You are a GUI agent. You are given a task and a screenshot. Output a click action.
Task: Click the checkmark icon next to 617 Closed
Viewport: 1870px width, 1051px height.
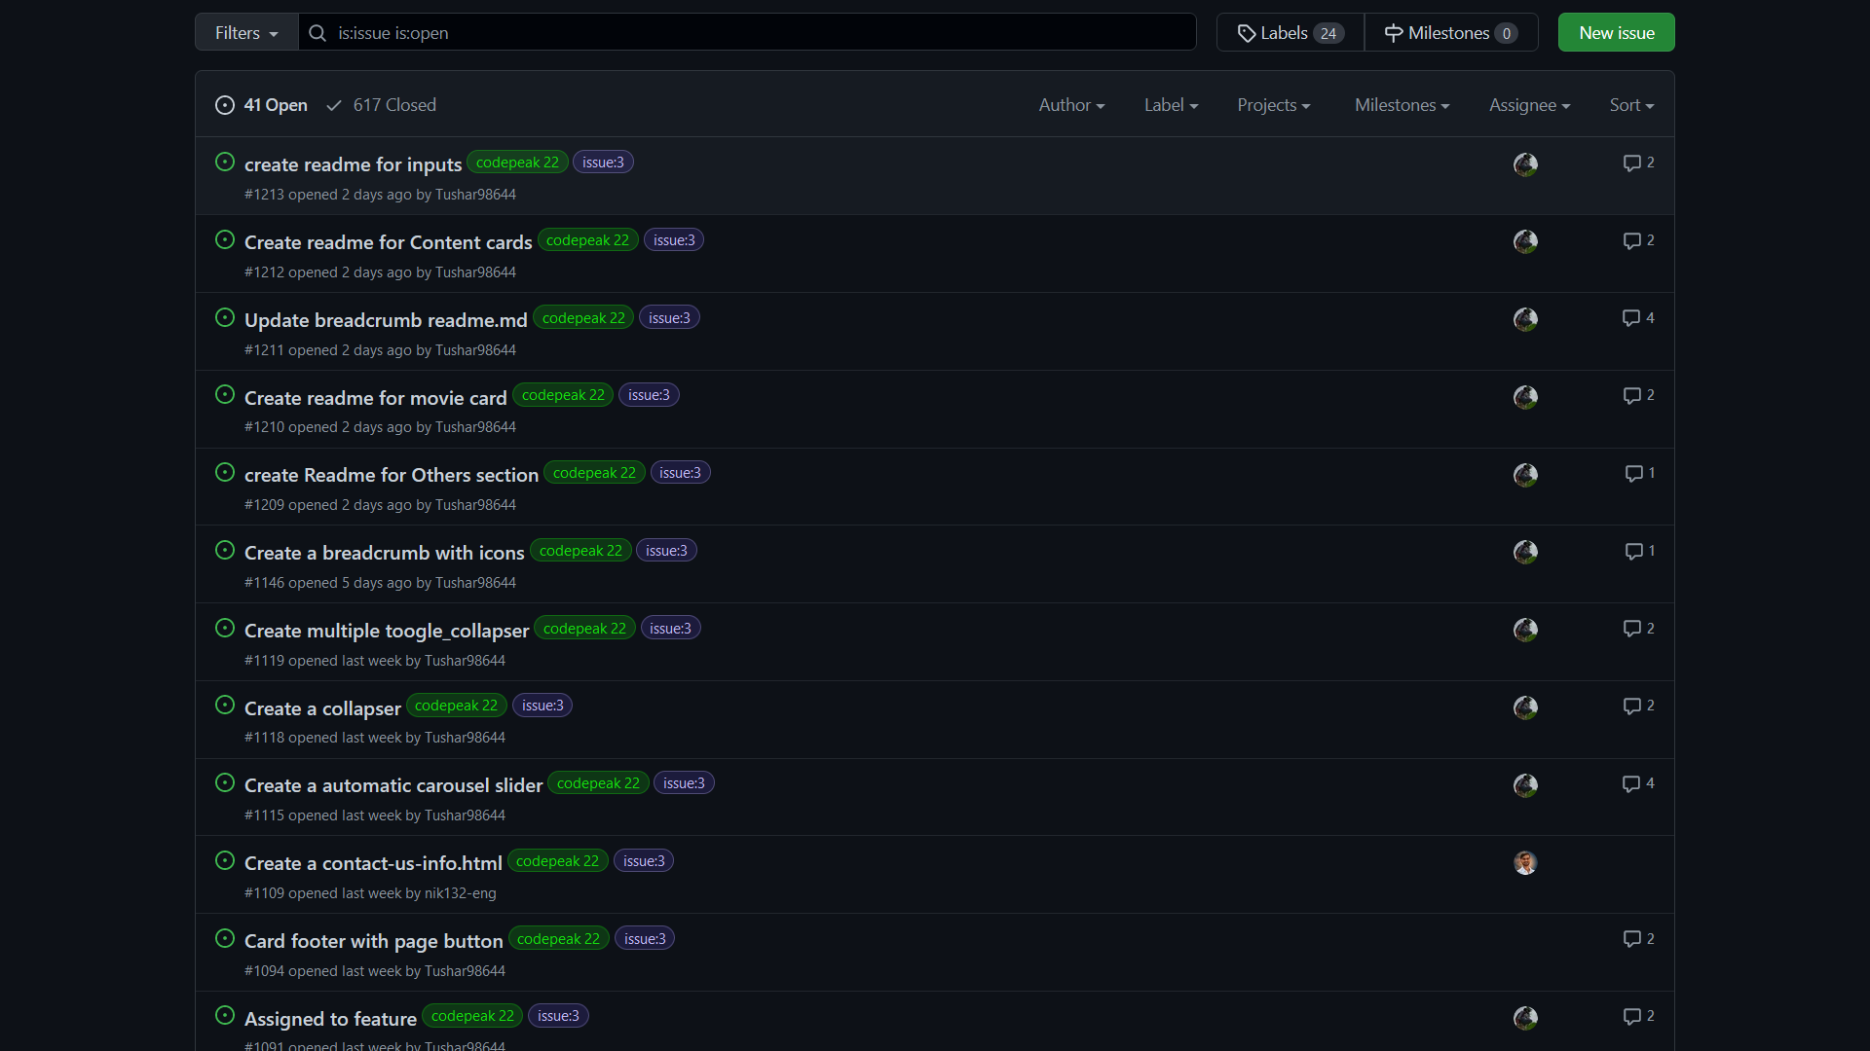[334, 105]
